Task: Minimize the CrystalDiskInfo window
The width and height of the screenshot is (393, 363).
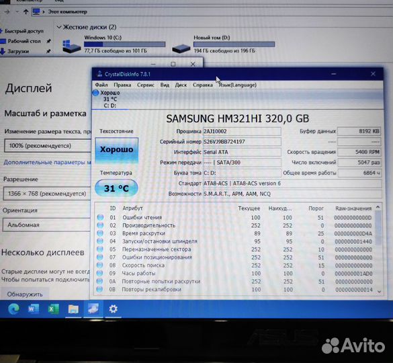Action: tap(334, 74)
